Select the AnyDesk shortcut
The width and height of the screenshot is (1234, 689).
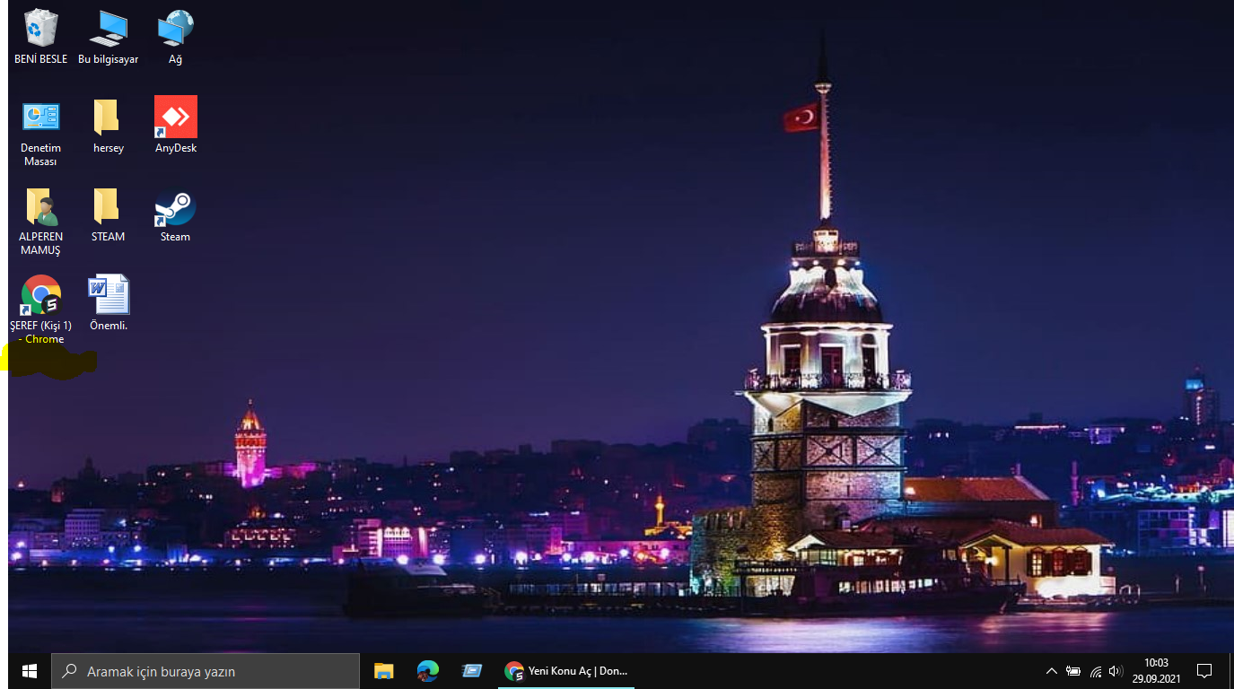(175, 126)
